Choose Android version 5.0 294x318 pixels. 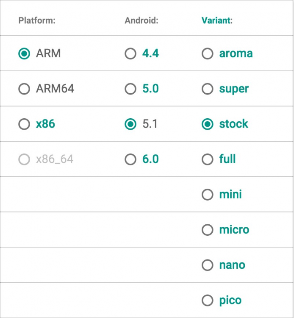click(130, 89)
